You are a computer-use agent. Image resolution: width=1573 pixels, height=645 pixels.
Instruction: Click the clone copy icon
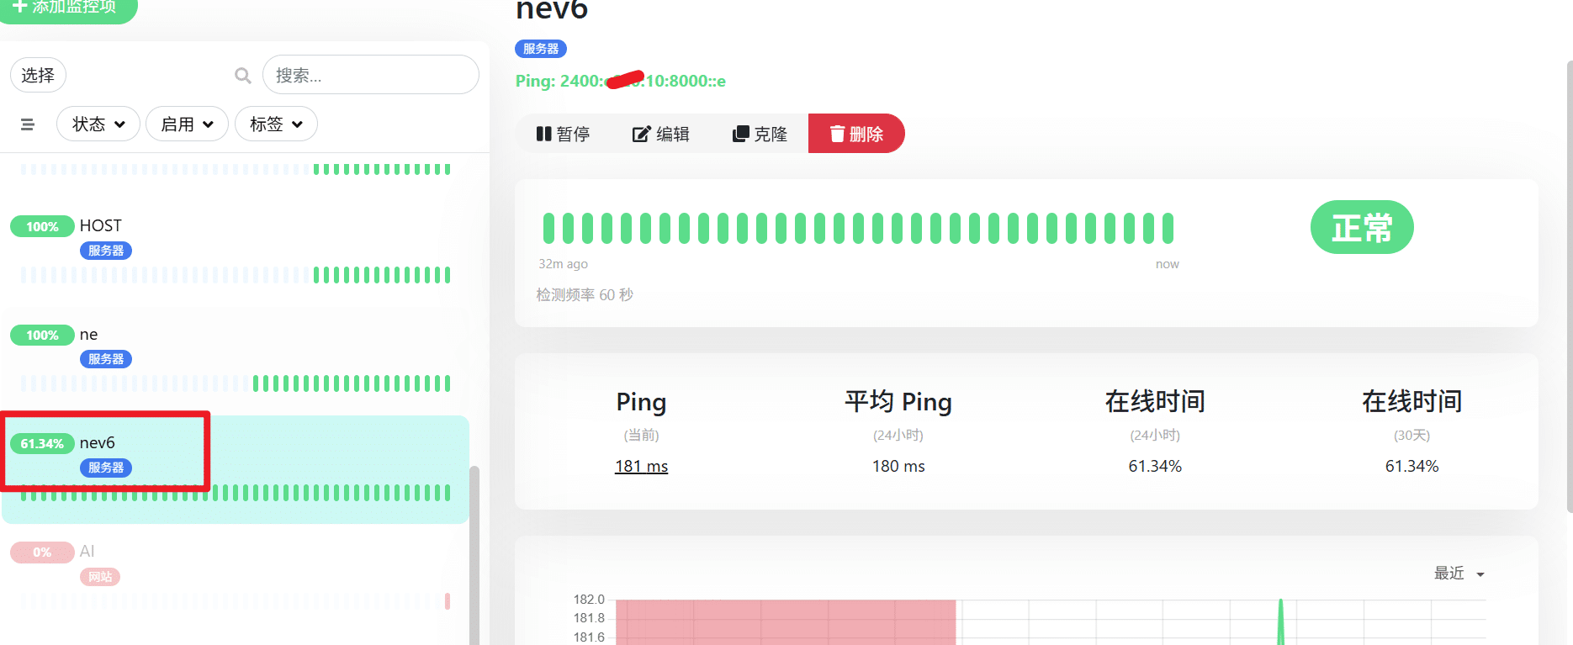[740, 134]
